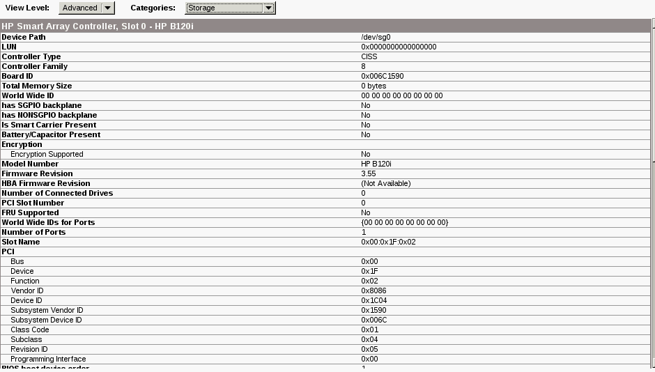Click the PCI section label

[x=8, y=251]
